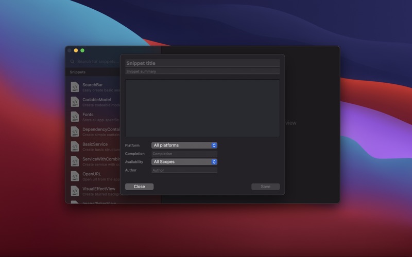Select the BasicService snippet file icon
This screenshot has height=257, width=412.
75,146
